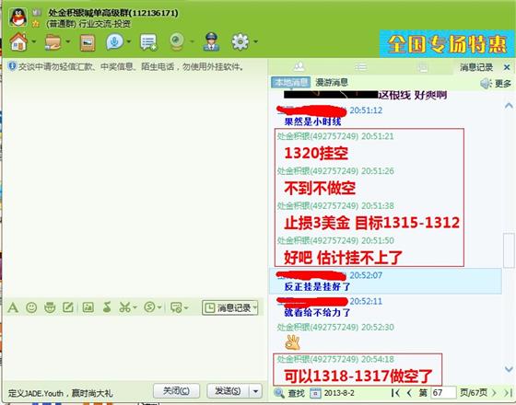The image size is (516, 405).
Task: Go to the first history page arrow
Action: 395,393
